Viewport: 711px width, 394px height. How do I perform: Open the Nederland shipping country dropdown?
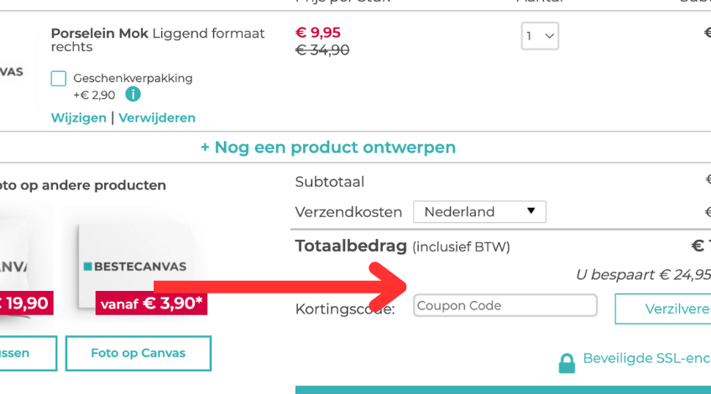(x=479, y=212)
